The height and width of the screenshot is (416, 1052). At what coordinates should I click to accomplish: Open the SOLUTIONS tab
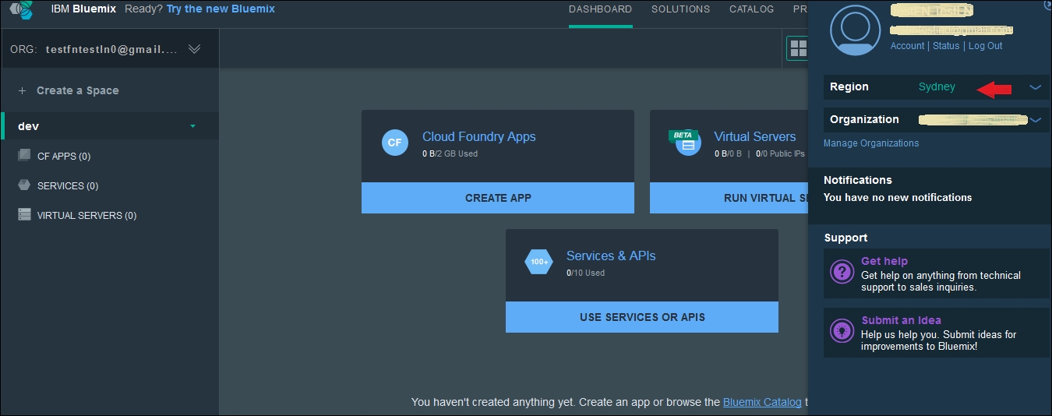[x=681, y=9]
